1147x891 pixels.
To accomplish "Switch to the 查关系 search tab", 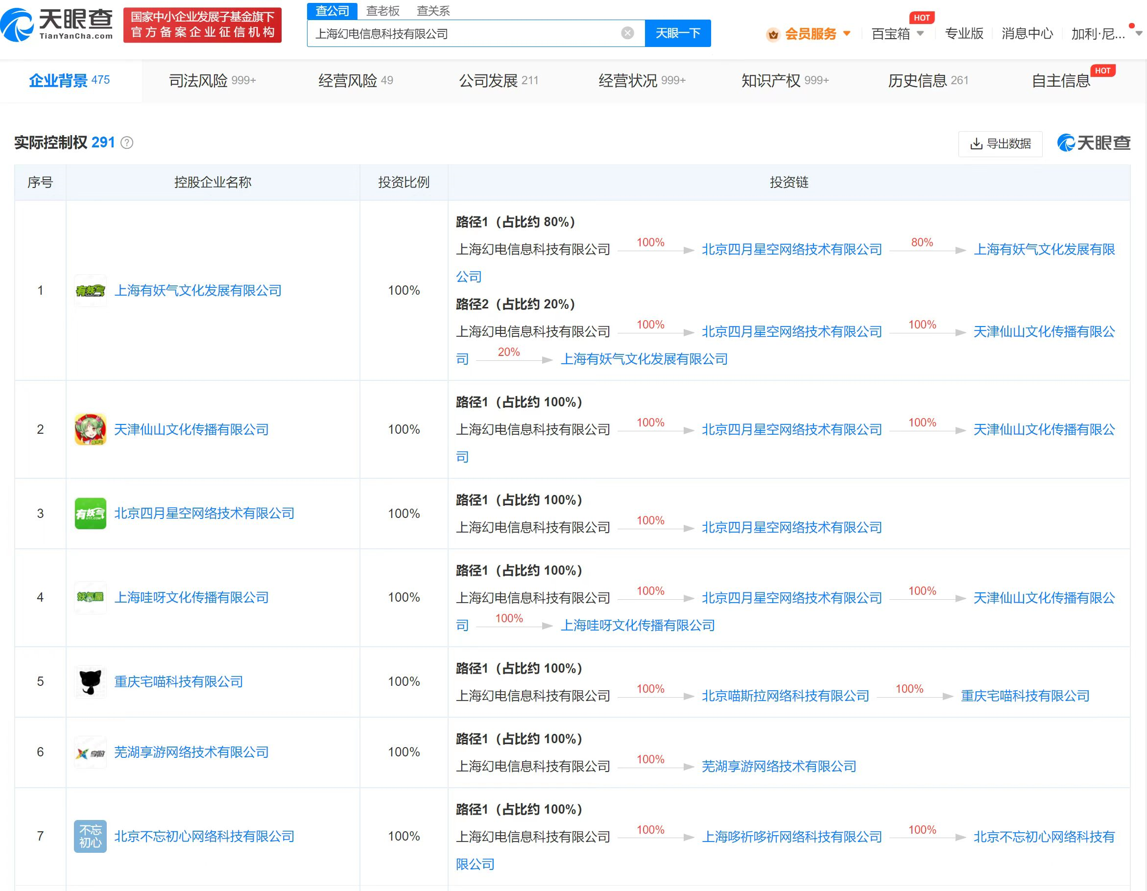I will (433, 10).
